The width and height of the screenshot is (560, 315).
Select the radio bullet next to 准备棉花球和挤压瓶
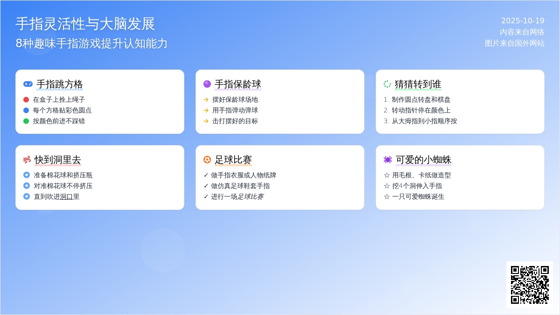pyautogui.click(x=27, y=175)
